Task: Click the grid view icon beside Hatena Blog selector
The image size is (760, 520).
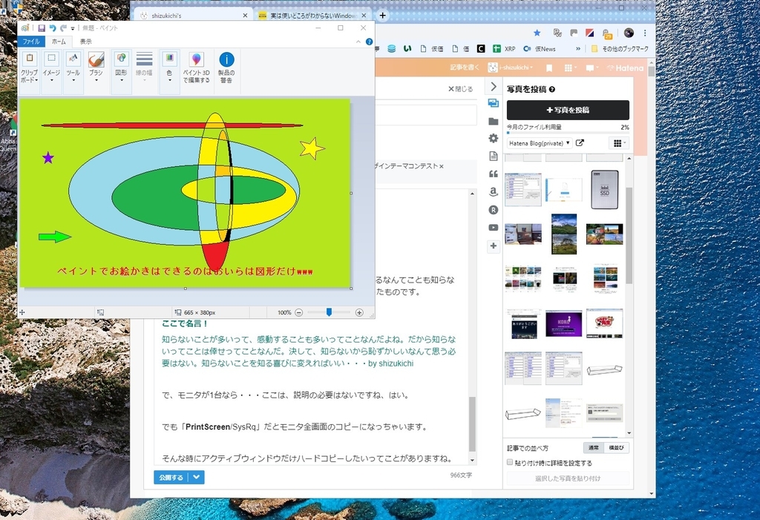Action: pos(617,143)
